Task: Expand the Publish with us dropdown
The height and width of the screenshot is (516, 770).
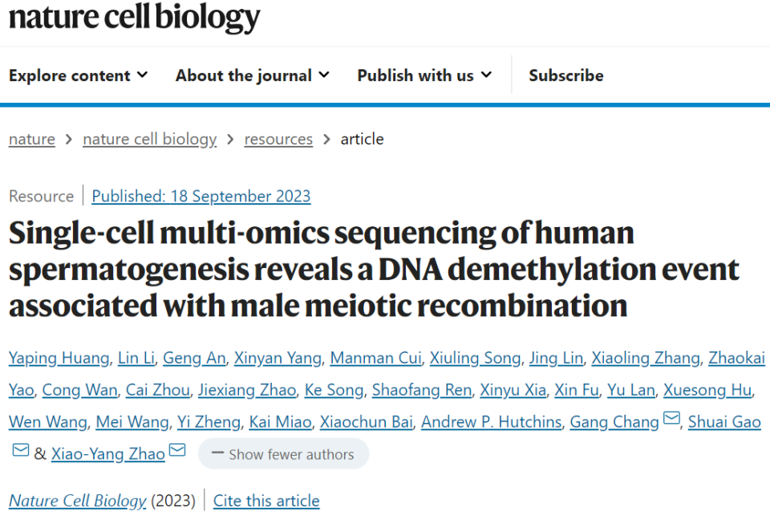Action: point(424,75)
